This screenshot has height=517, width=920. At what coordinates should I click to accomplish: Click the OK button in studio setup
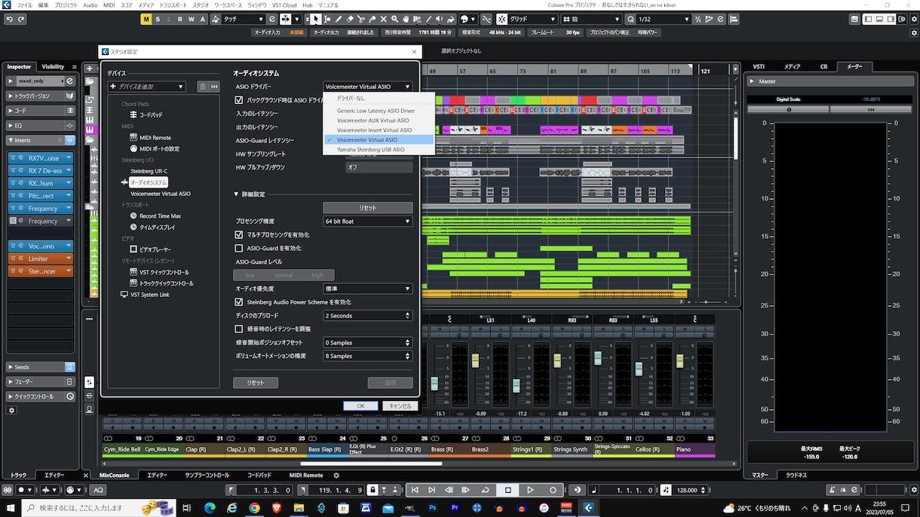click(x=360, y=405)
